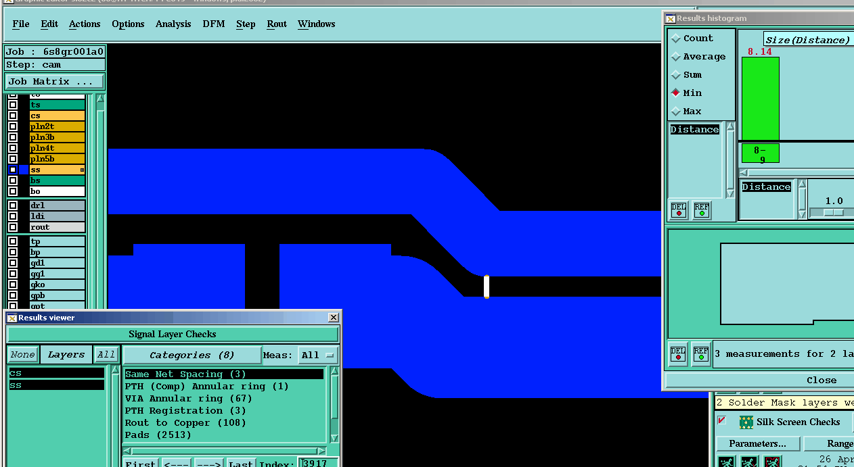Click the left arrow of the histogram horizontal scrollbar

(x=742, y=173)
